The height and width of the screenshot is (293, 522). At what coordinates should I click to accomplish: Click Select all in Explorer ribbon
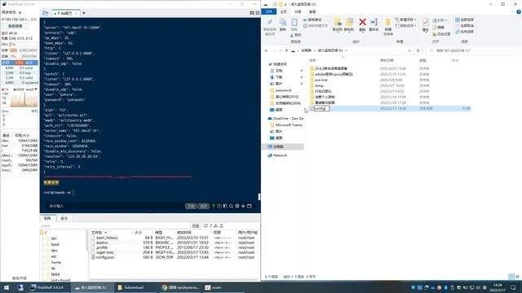coord(464,20)
